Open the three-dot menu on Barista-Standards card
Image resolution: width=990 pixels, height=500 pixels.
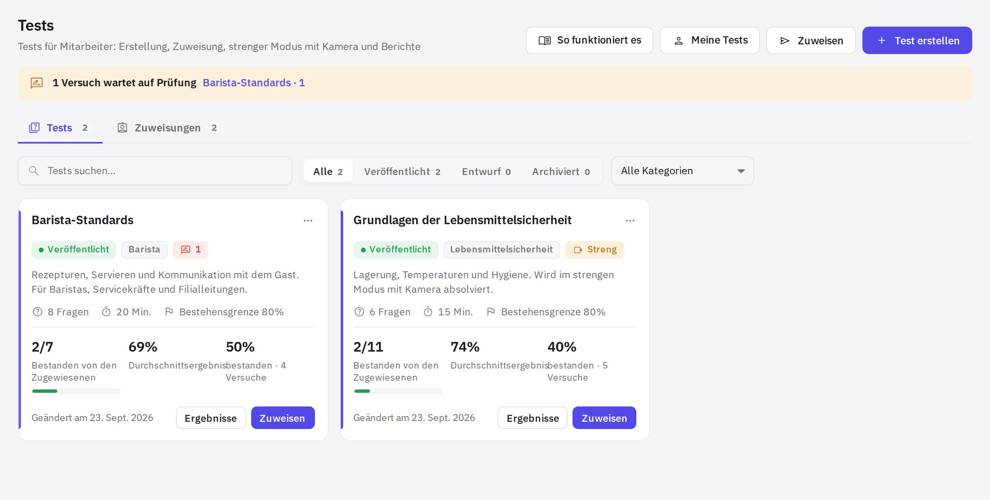click(308, 221)
